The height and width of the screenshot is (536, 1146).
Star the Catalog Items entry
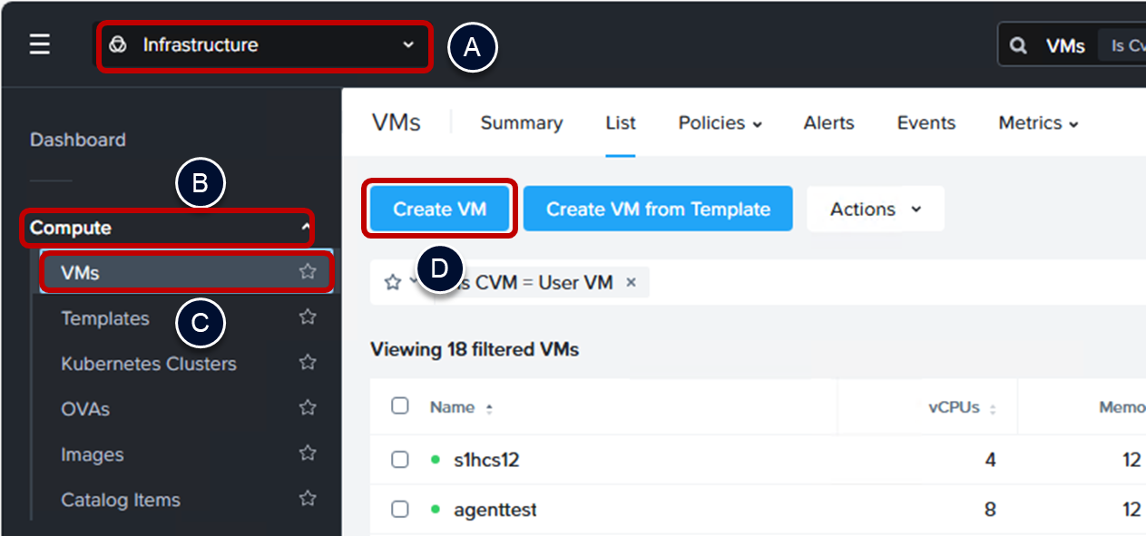[308, 499]
